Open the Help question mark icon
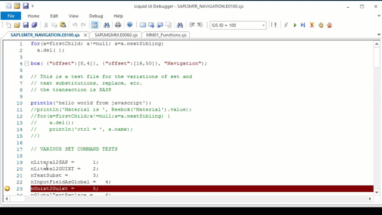Viewport: 382px width, 215px height. point(130,25)
